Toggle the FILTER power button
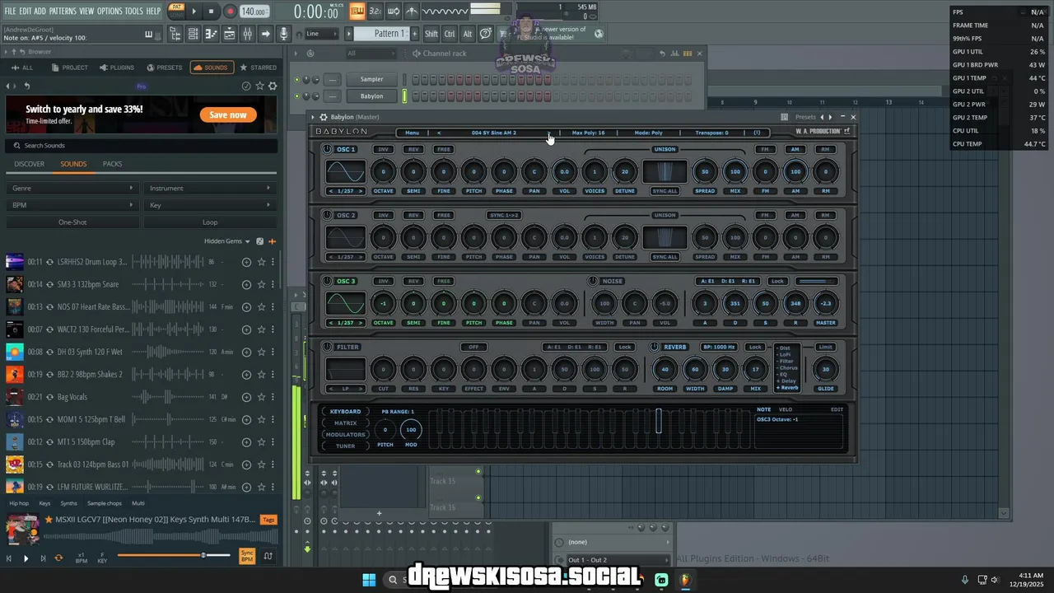Viewport: 1054px width, 593px height. [x=328, y=347]
